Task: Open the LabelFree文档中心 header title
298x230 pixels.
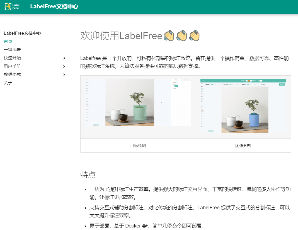Action: [x=54, y=6]
